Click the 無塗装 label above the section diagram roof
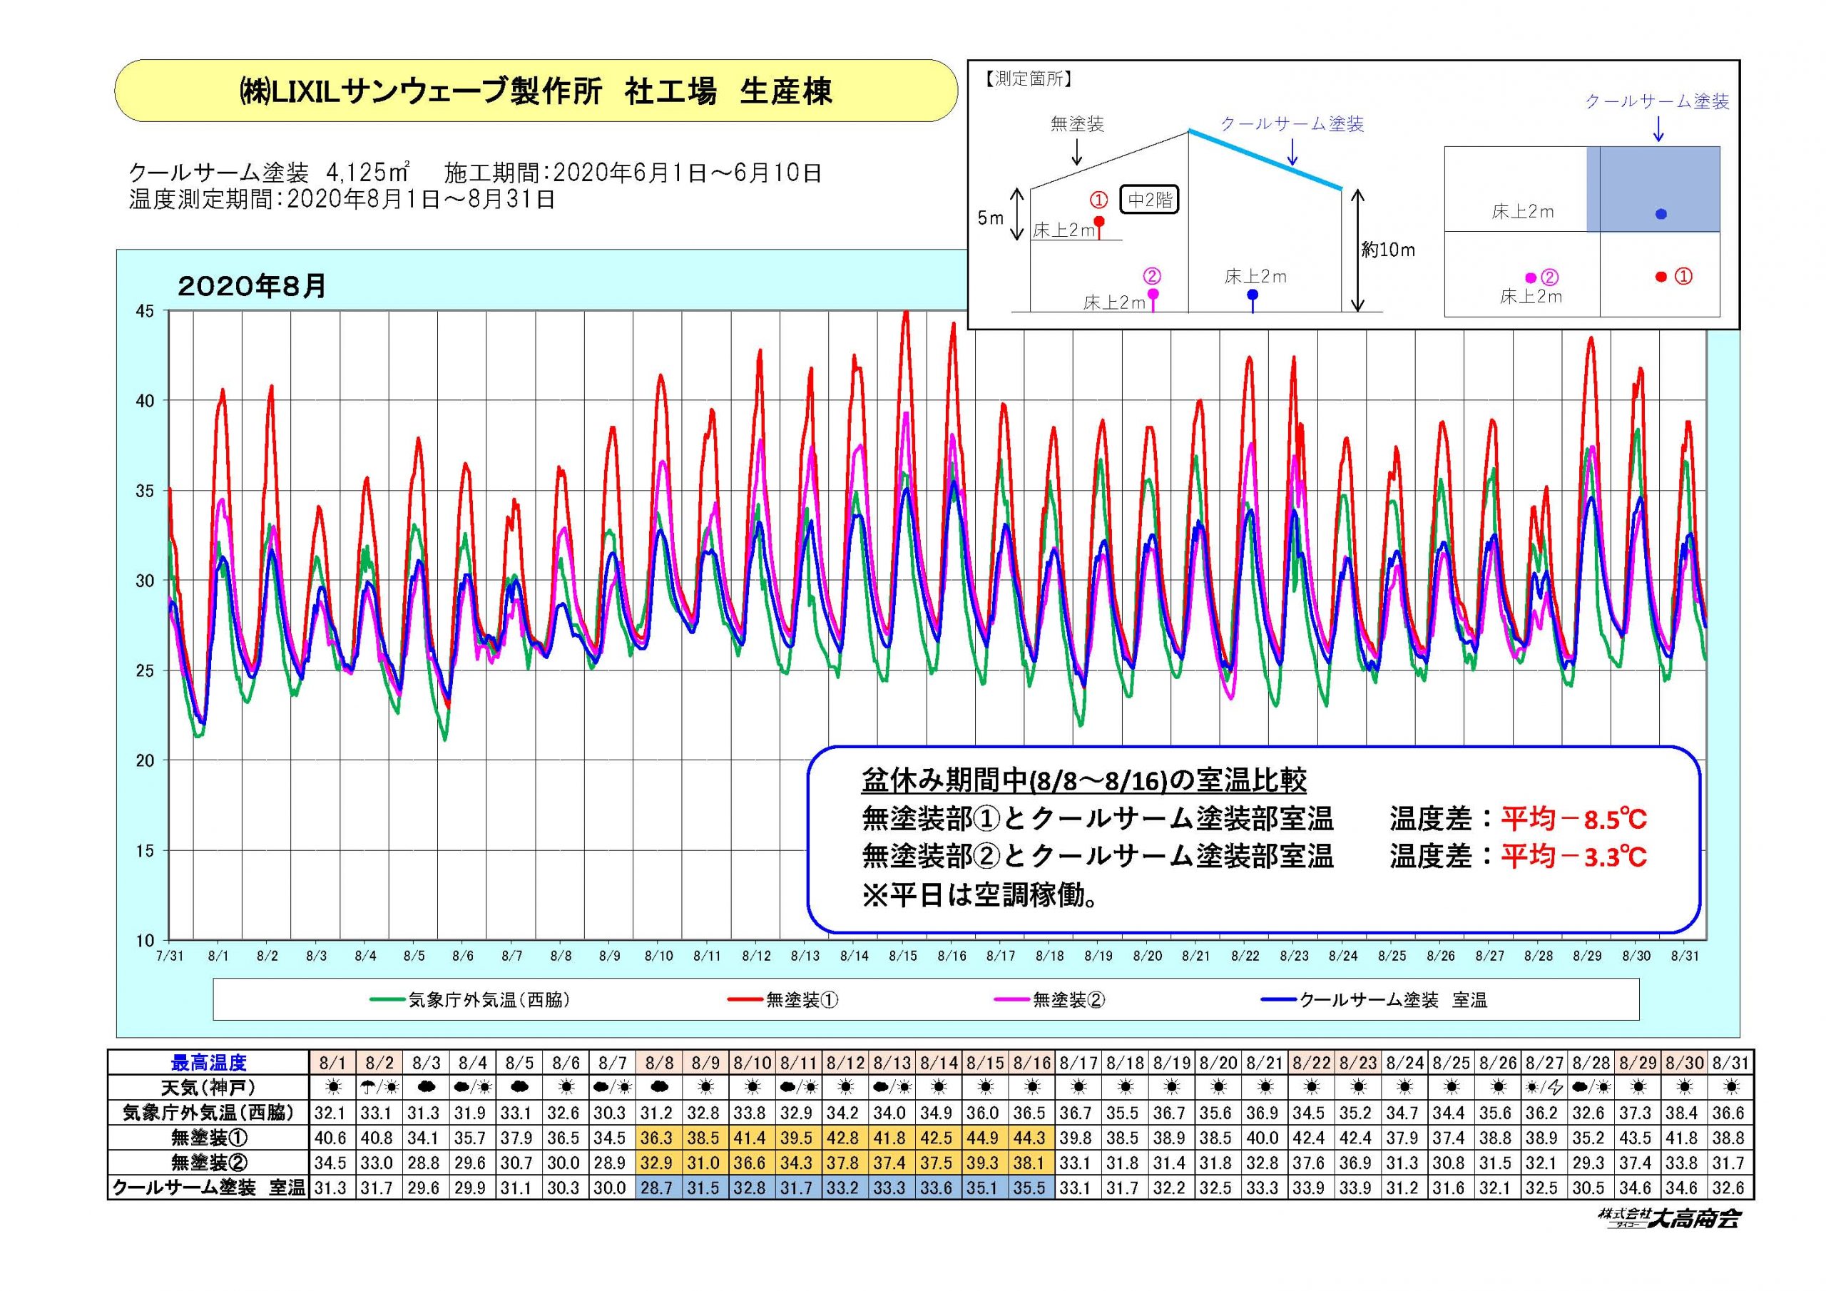Screen dimensions: 1826x1291 1077,124
